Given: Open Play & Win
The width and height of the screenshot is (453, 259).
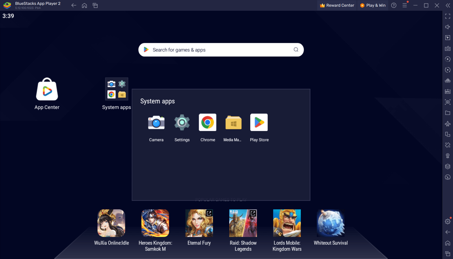Looking at the screenshot, I should pyautogui.click(x=373, y=5).
